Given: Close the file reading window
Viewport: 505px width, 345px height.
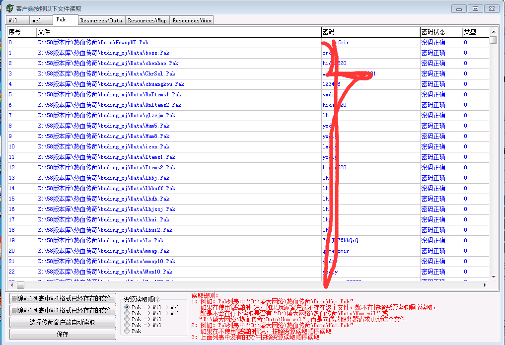Looking at the screenshot, I should (492, 8).
